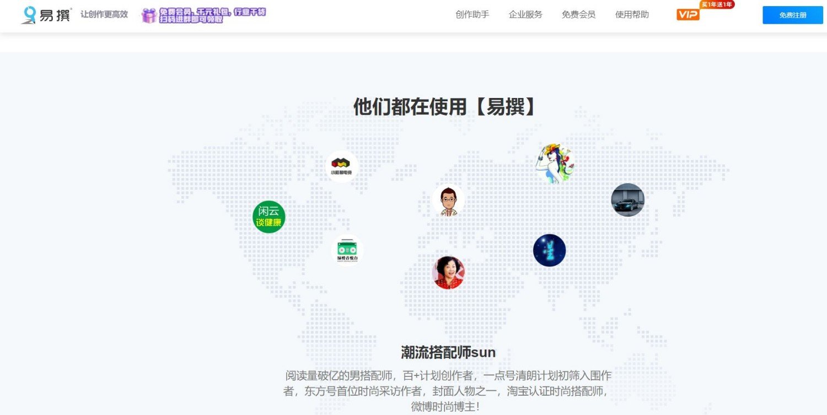Click the dark blue circular avatar
The height and width of the screenshot is (415, 827).
[x=550, y=250]
